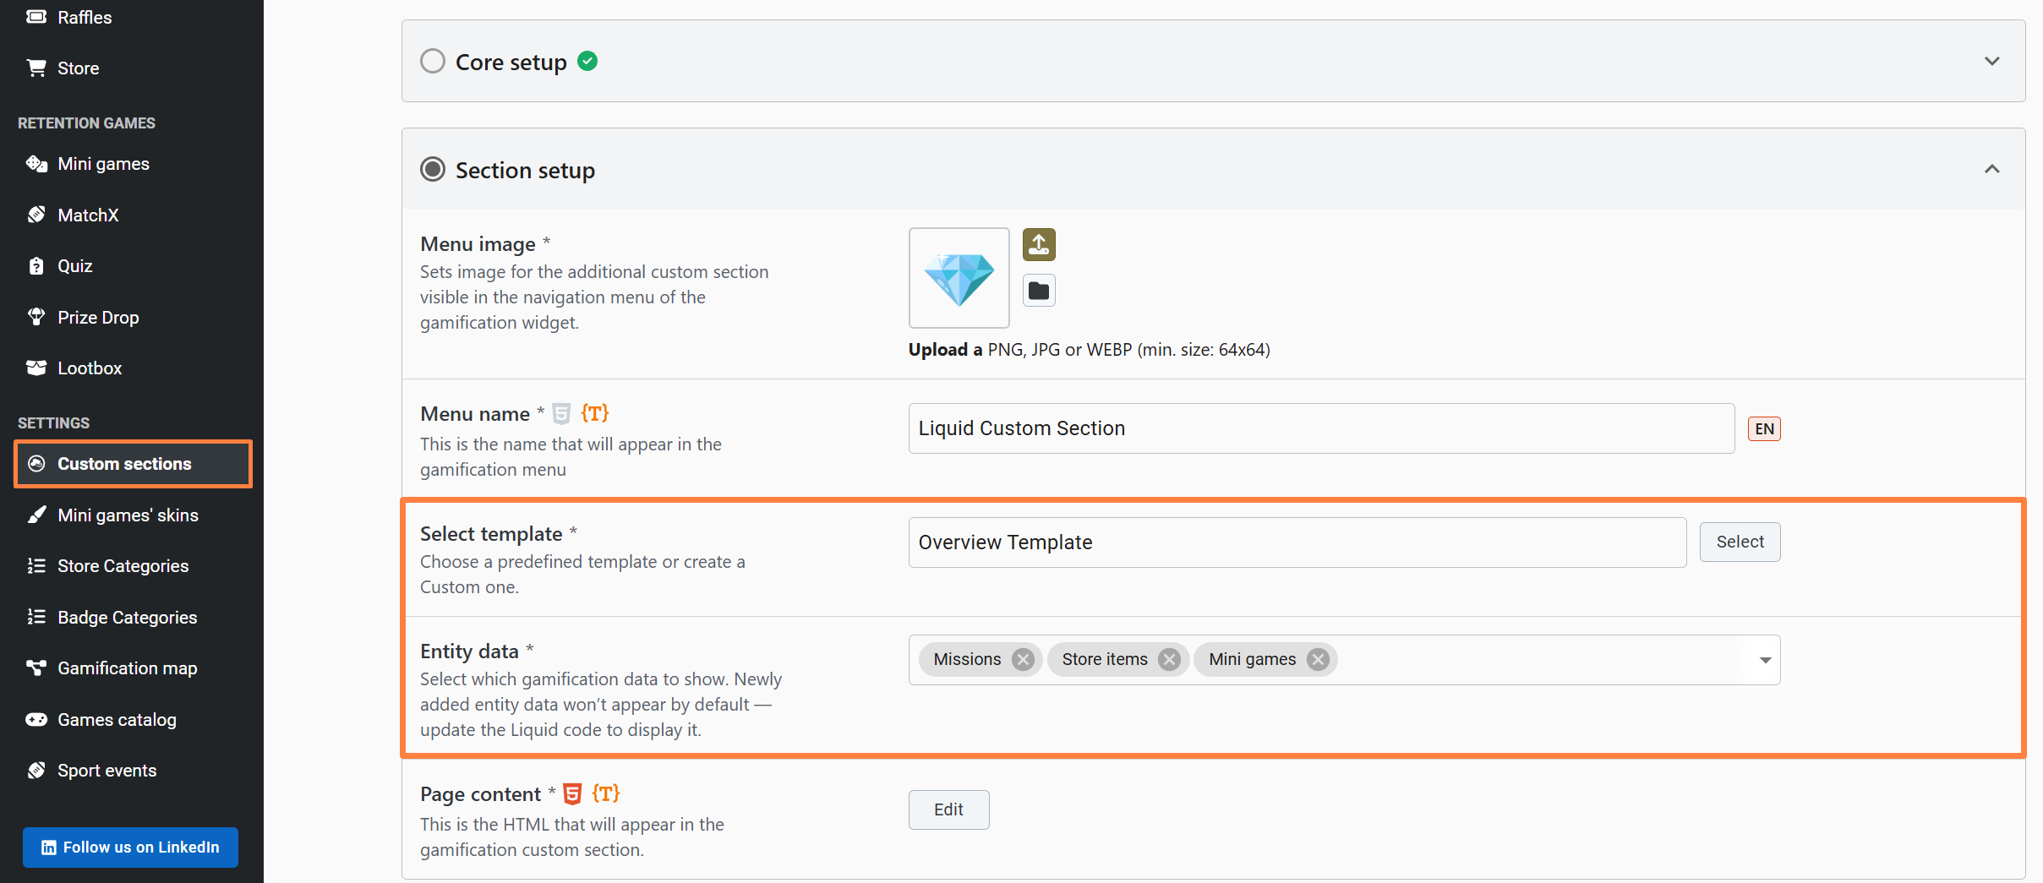2043x883 pixels.
Task: Click the Select template button
Action: (x=1740, y=542)
